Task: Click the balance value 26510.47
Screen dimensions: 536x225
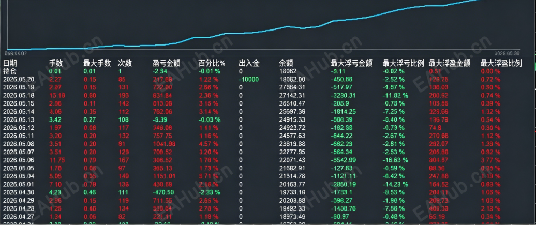Action: (x=292, y=103)
